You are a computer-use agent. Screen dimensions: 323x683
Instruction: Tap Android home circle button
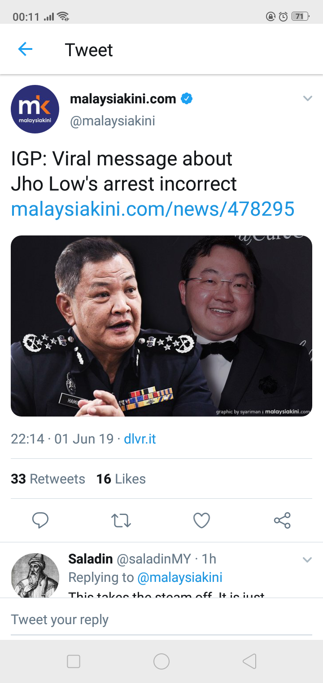[161, 661]
